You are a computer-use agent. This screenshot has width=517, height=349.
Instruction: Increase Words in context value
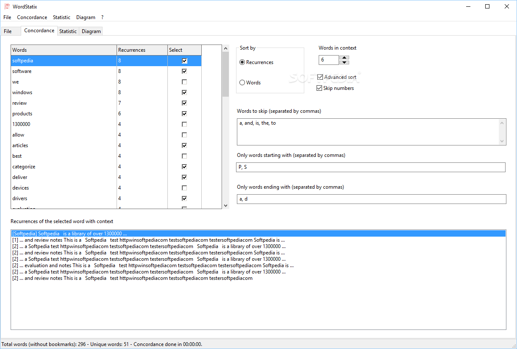pos(345,58)
